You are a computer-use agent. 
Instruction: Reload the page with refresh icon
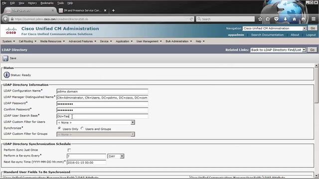191,19
